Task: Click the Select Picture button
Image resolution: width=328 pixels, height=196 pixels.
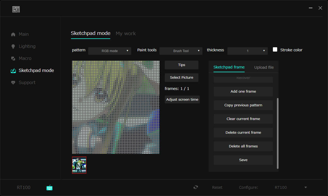Action: point(181,78)
